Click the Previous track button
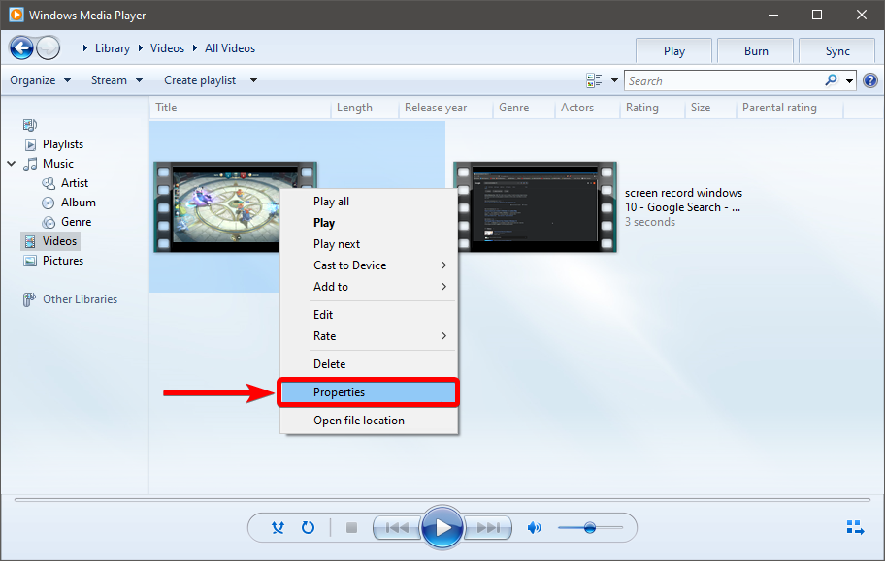The height and width of the screenshot is (561, 885). pos(396,528)
